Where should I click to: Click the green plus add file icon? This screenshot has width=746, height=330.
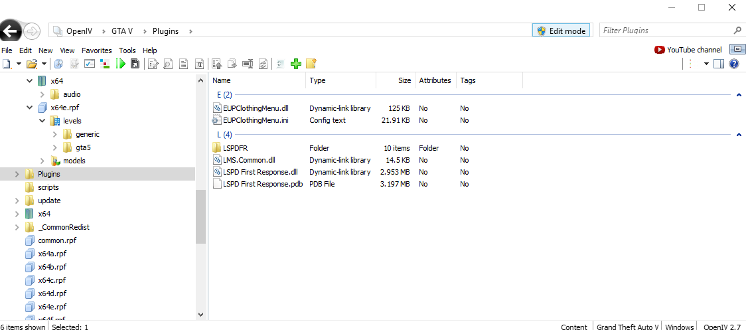(x=296, y=63)
